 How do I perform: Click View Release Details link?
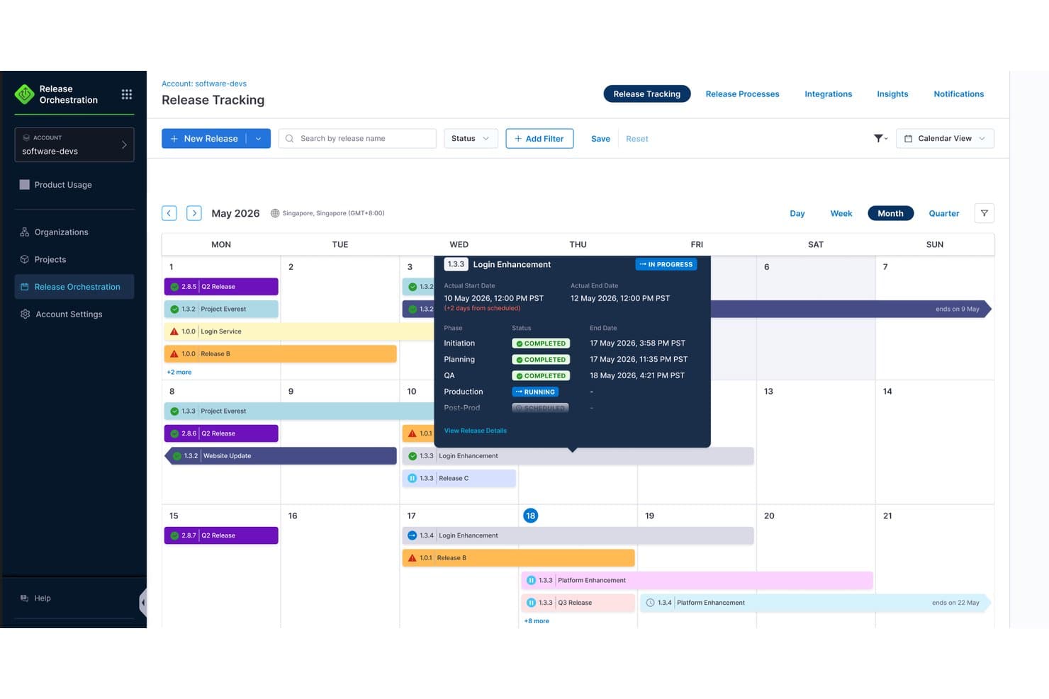coord(476,431)
